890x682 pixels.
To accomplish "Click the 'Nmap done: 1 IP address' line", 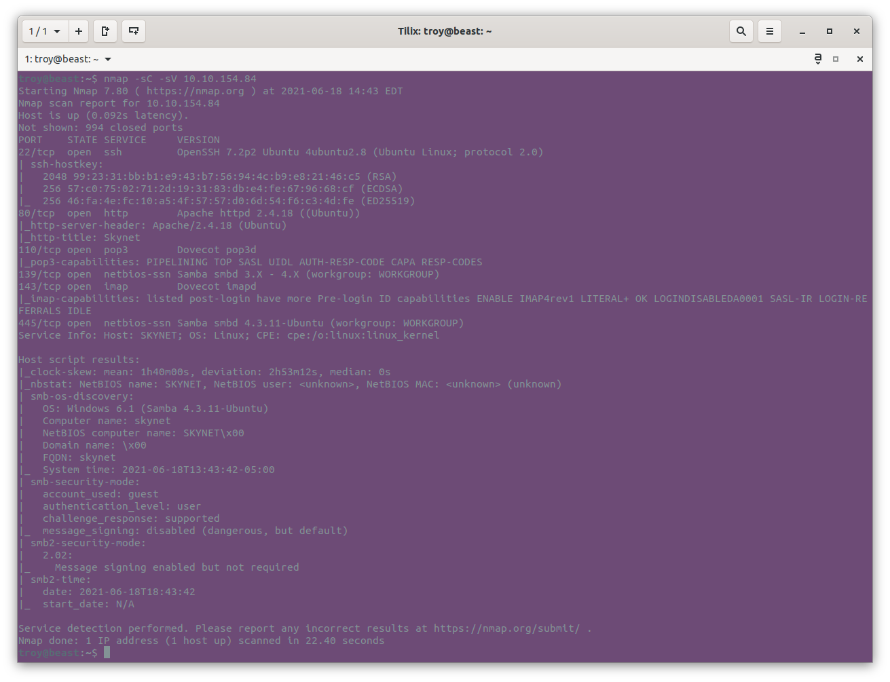I will coord(202,641).
